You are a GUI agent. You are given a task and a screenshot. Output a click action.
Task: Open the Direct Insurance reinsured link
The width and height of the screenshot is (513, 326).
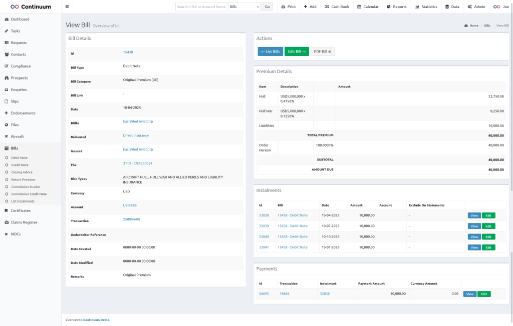pyautogui.click(x=136, y=135)
